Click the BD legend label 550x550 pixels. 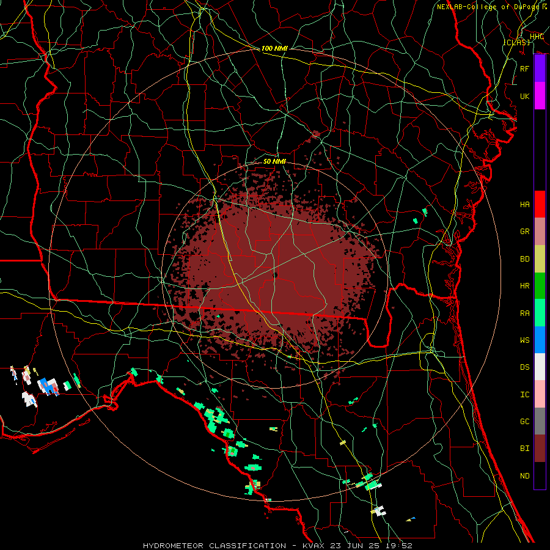[x=525, y=259]
